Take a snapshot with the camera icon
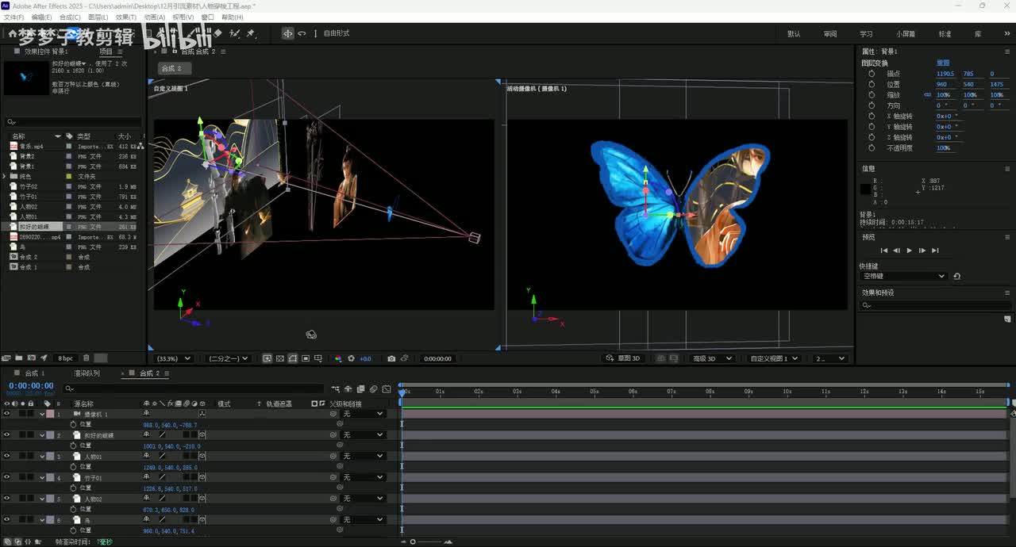1016x547 pixels. 391,358
